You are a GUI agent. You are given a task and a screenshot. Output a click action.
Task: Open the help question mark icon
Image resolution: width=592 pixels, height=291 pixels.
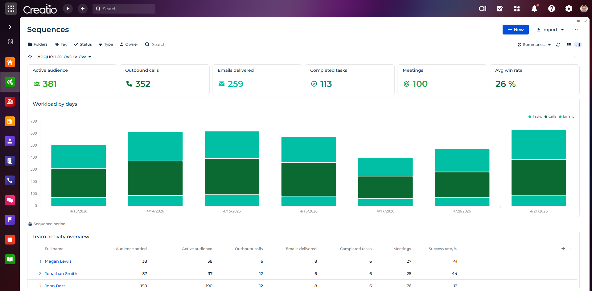(552, 9)
